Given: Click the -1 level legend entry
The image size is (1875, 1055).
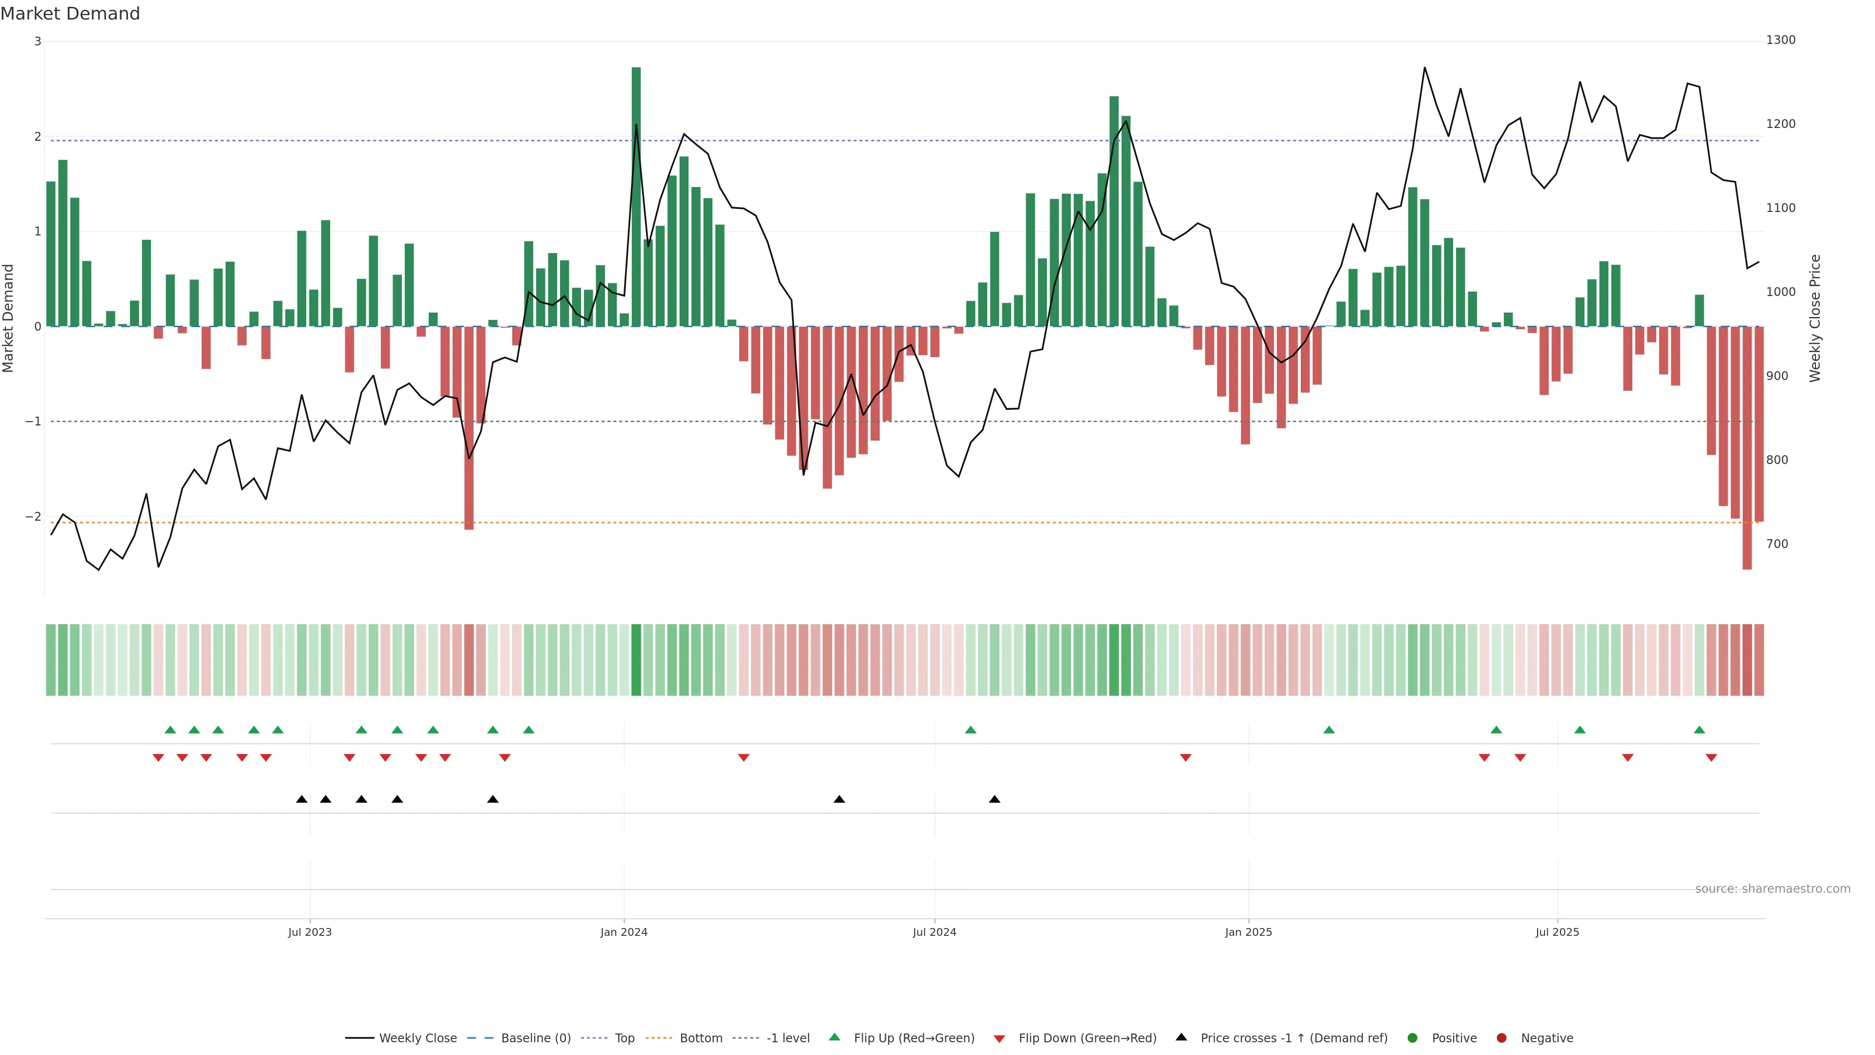Looking at the screenshot, I should click(x=788, y=1038).
